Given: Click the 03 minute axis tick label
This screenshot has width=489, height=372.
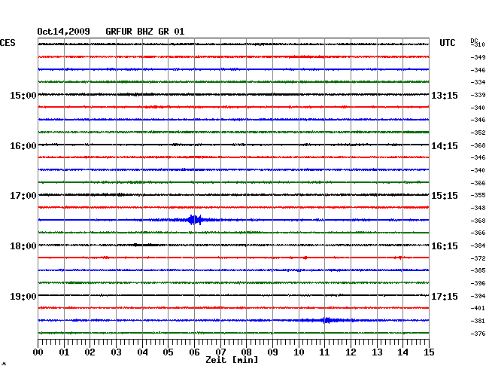Looking at the screenshot, I should [116, 352].
